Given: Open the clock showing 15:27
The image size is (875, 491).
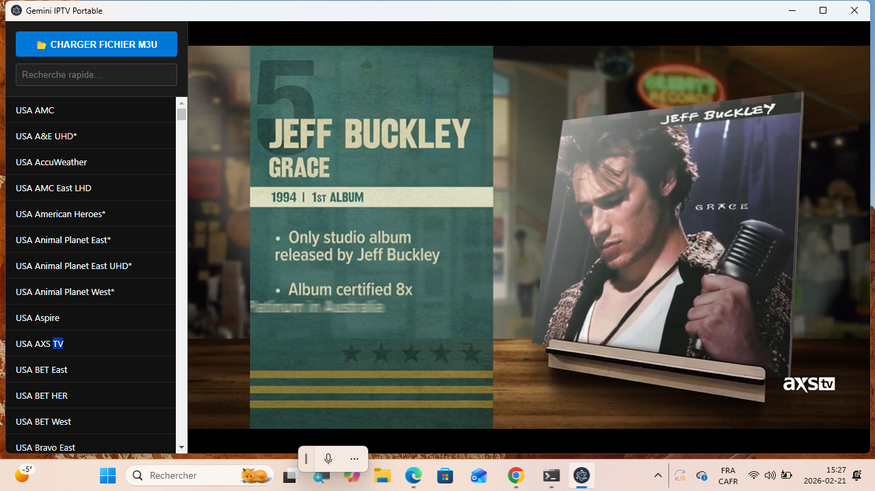Looking at the screenshot, I should (x=824, y=475).
